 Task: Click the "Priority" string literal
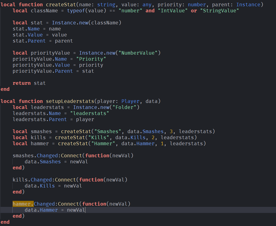tap(91, 59)
